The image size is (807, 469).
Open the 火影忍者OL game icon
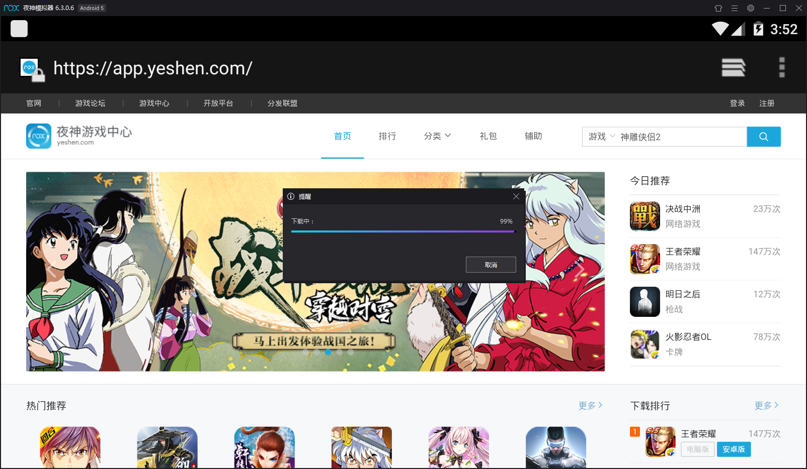645,344
